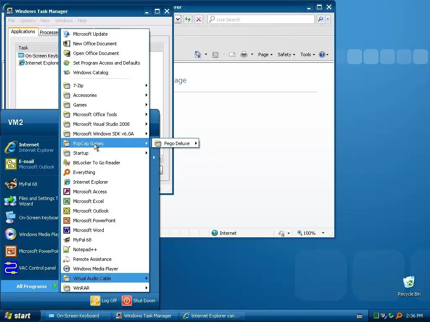Click the IE Stop button
Viewport: 430px width, 322px height.
pyautogui.click(x=199, y=19)
